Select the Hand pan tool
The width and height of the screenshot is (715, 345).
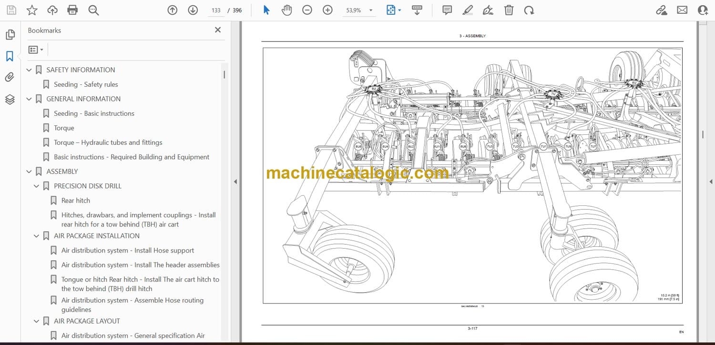[x=286, y=10]
